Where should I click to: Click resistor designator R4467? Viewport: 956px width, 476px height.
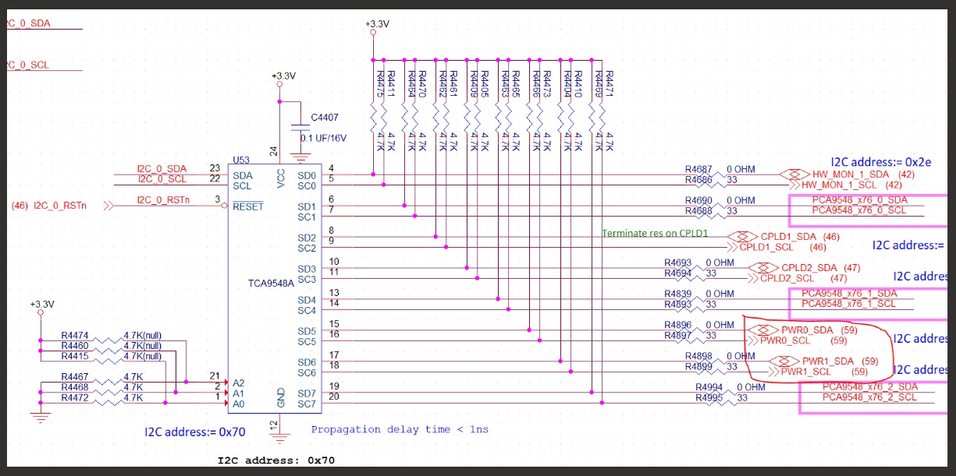75,377
